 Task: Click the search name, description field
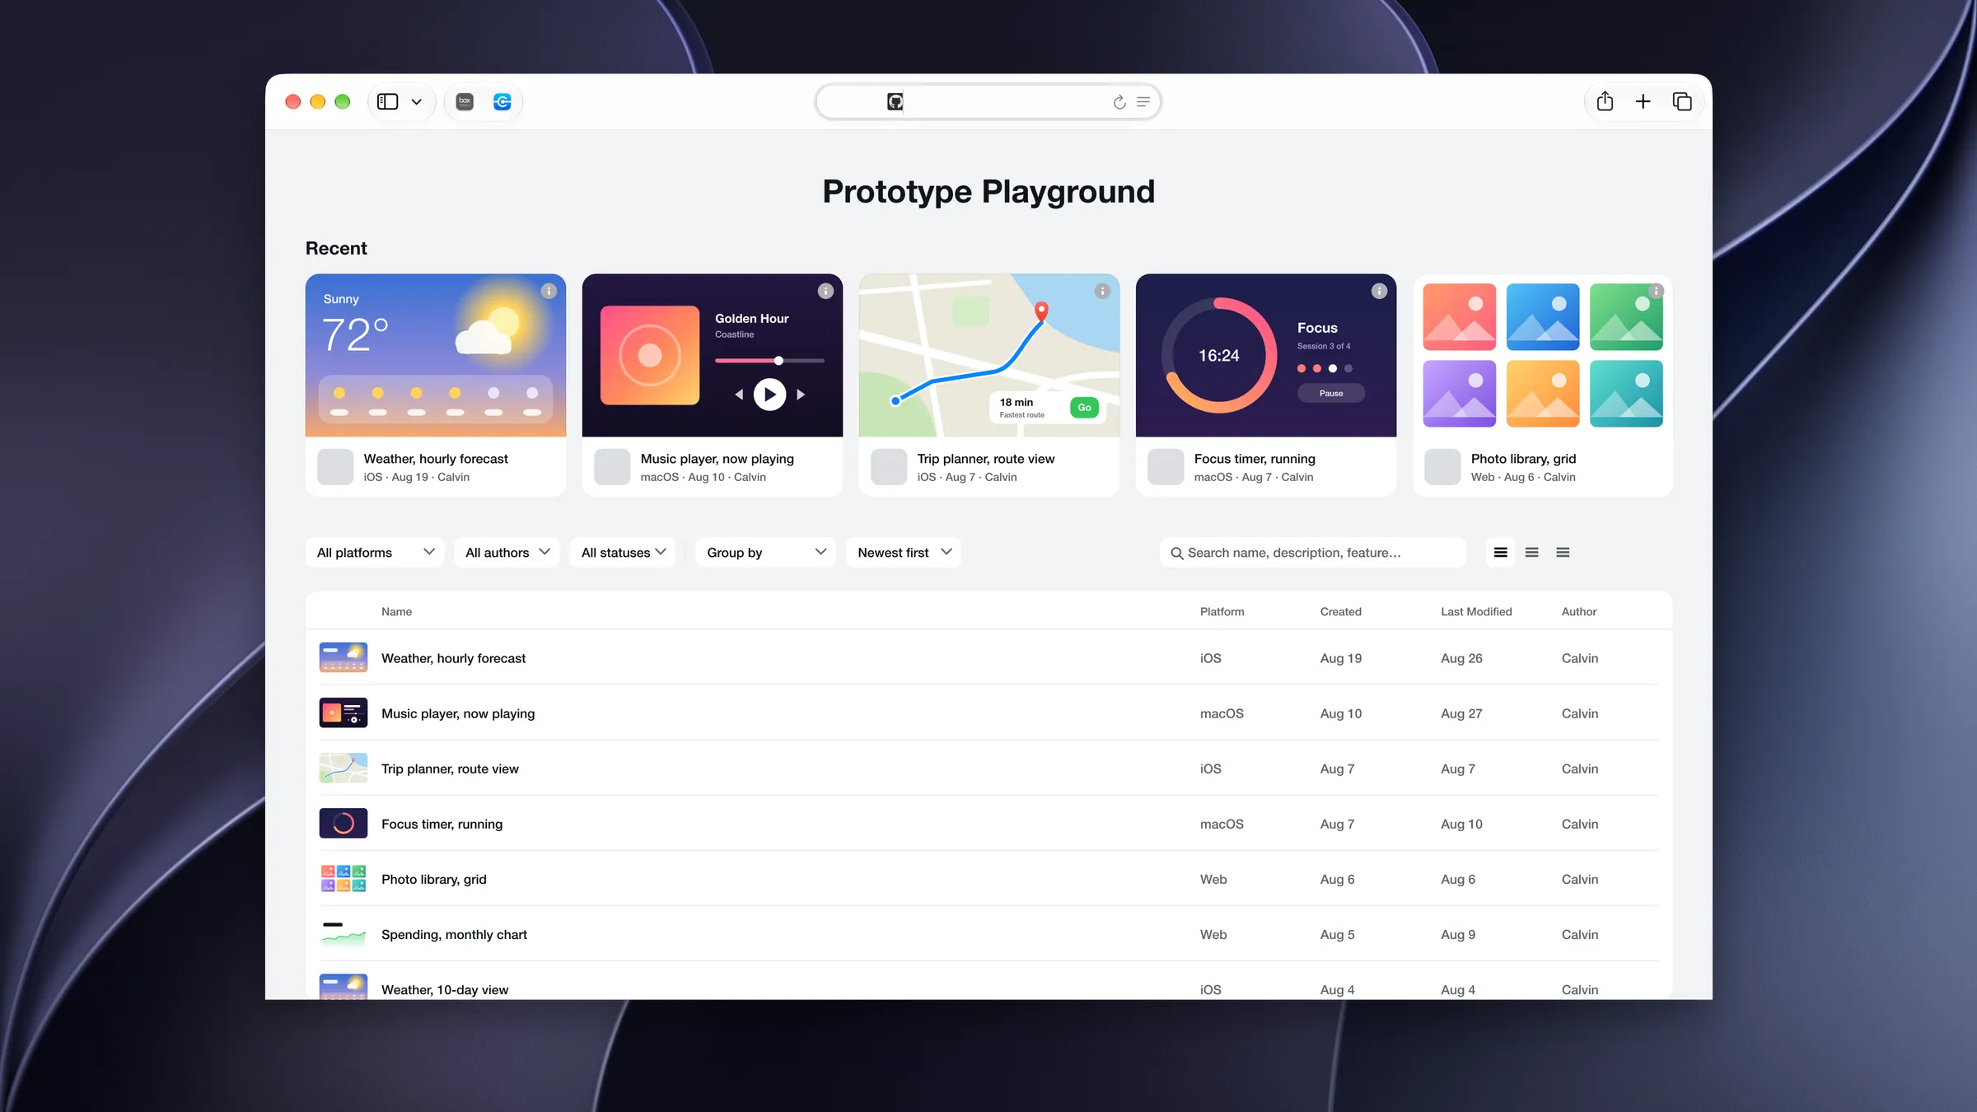pos(1313,553)
